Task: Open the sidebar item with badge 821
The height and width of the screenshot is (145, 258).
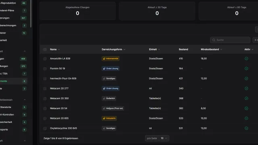Action: pyautogui.click(x=13, y=18)
